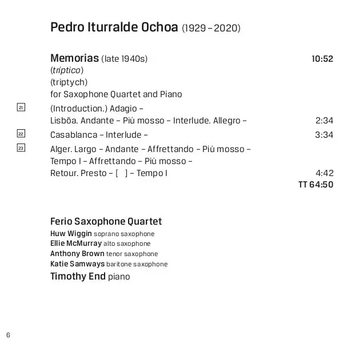Click the Ferio Saxophone Quartet heading
343x343 pixels.
pyautogui.click(x=106, y=221)
